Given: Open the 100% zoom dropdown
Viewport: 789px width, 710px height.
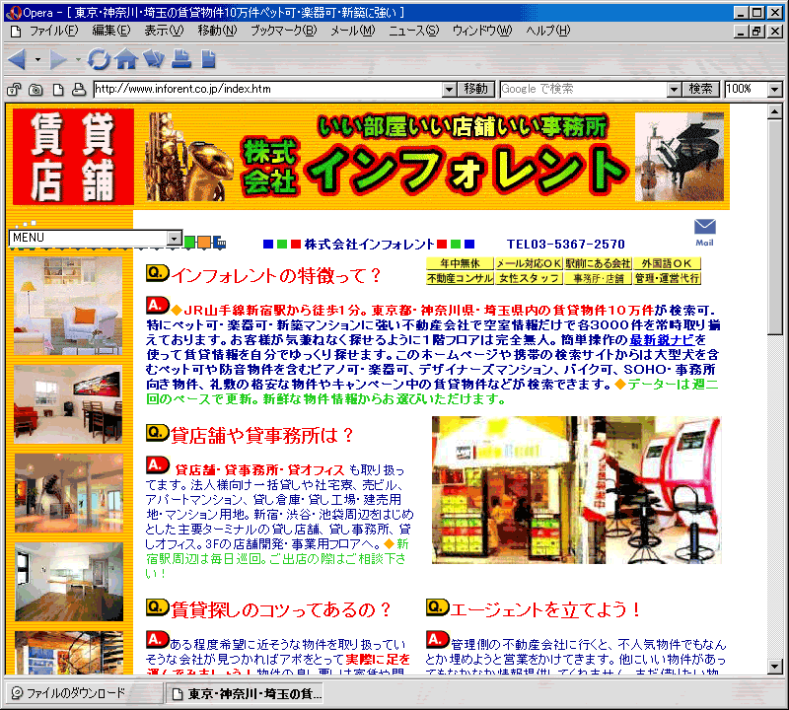Looking at the screenshot, I should tap(775, 90).
